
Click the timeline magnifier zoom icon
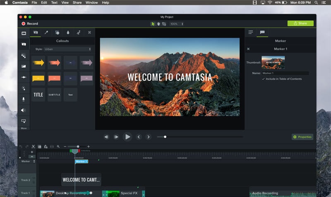(x=58, y=147)
